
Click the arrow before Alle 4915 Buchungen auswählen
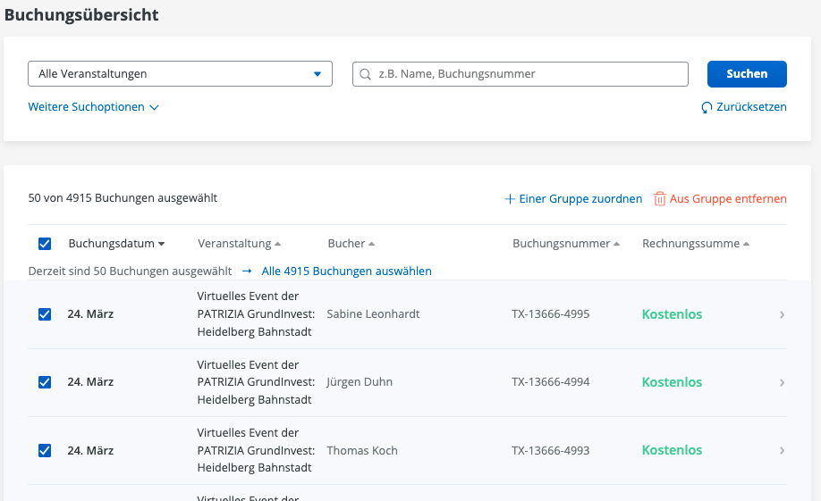[246, 271]
